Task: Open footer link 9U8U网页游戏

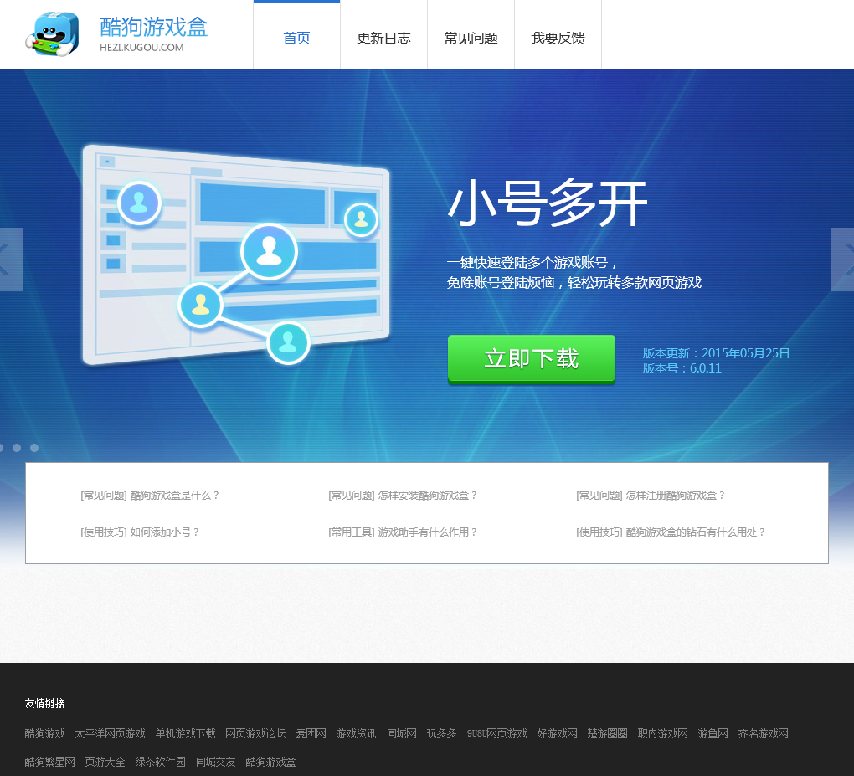Action: (x=496, y=733)
